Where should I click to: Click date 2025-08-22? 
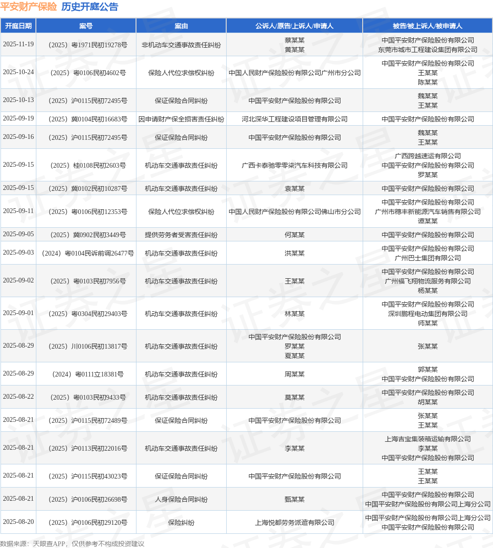(18, 397)
